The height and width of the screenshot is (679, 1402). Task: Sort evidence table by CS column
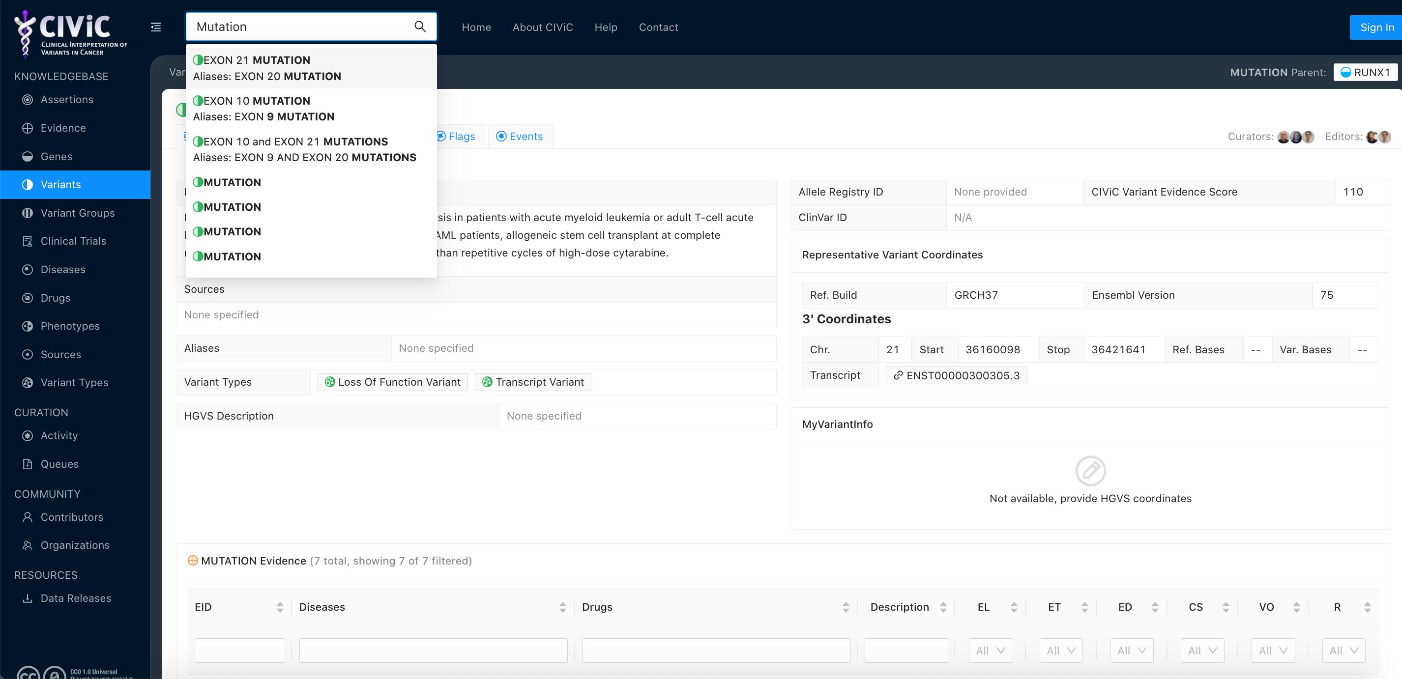click(x=1226, y=607)
